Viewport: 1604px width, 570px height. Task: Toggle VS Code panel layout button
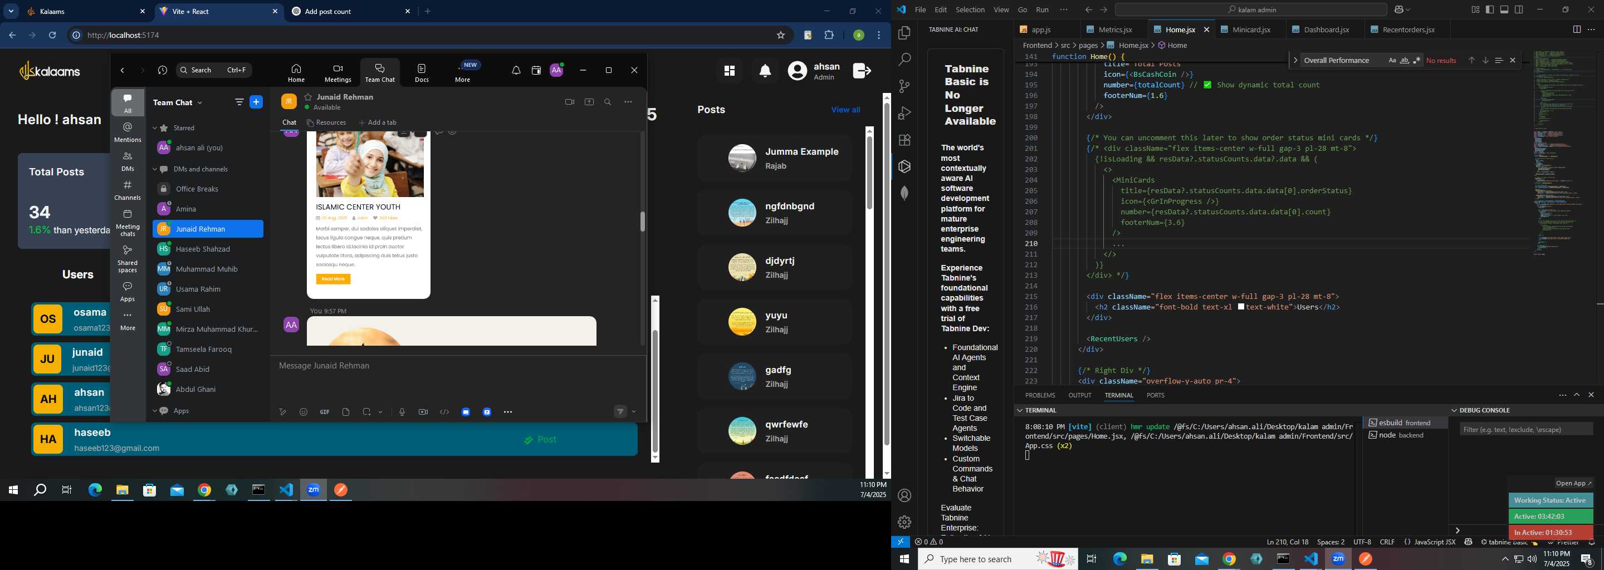[1504, 9]
